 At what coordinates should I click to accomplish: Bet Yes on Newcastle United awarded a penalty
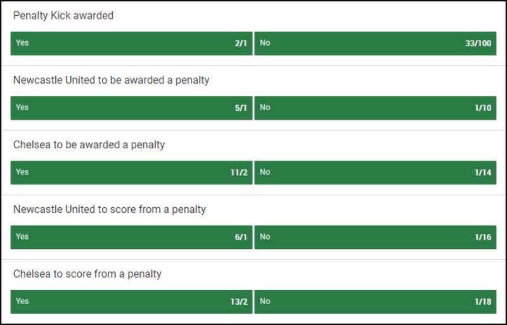pos(131,108)
